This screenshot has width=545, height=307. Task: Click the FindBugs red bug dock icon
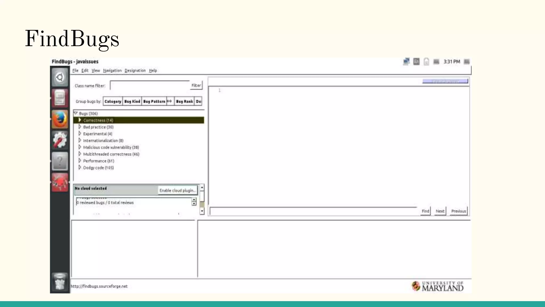[x=60, y=182]
